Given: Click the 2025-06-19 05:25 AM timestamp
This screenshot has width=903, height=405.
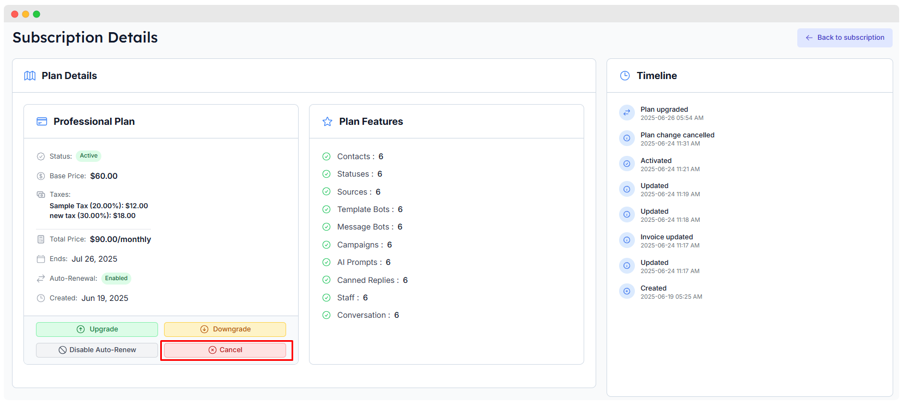Looking at the screenshot, I should click(x=671, y=297).
